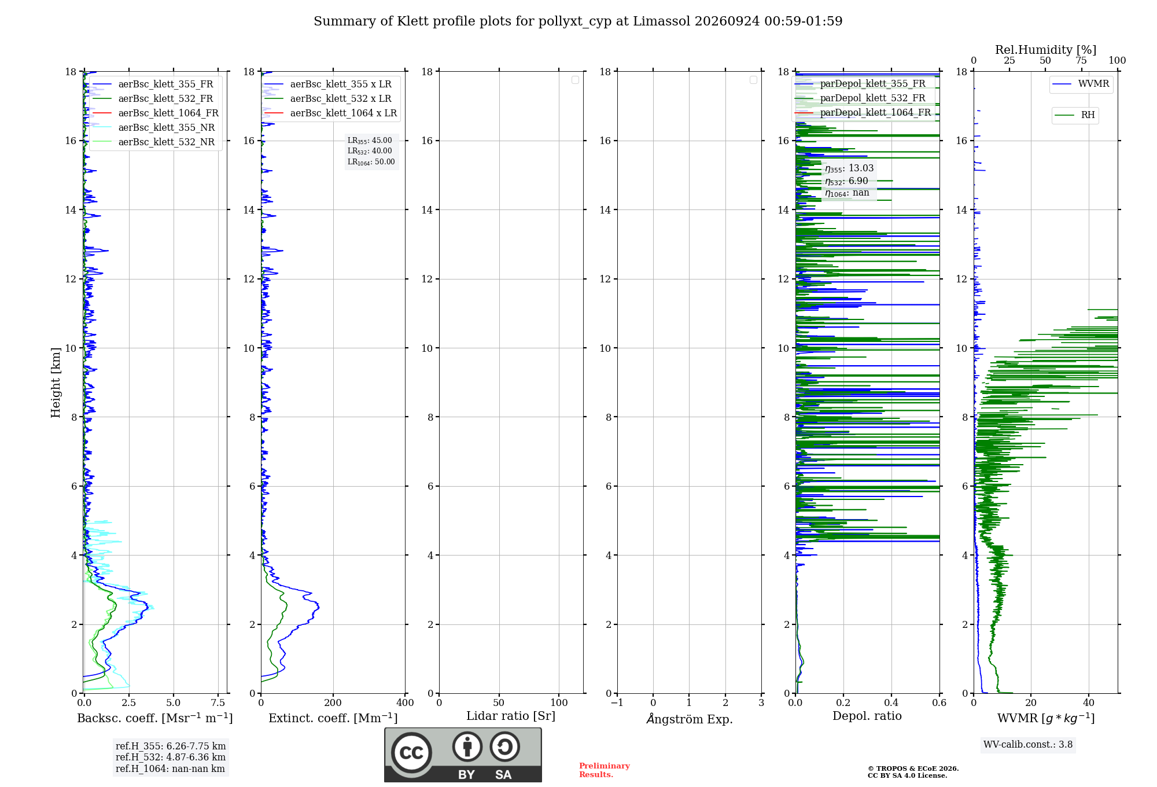Click the Rel.Humidity [%] top axis label
1157x787 pixels.
tap(1045, 50)
